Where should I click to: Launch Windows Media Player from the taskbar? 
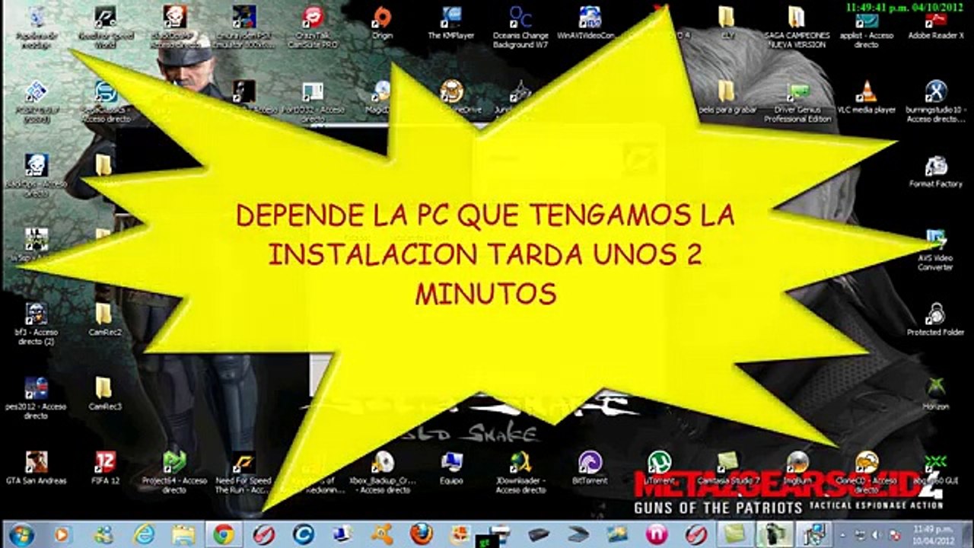62,534
